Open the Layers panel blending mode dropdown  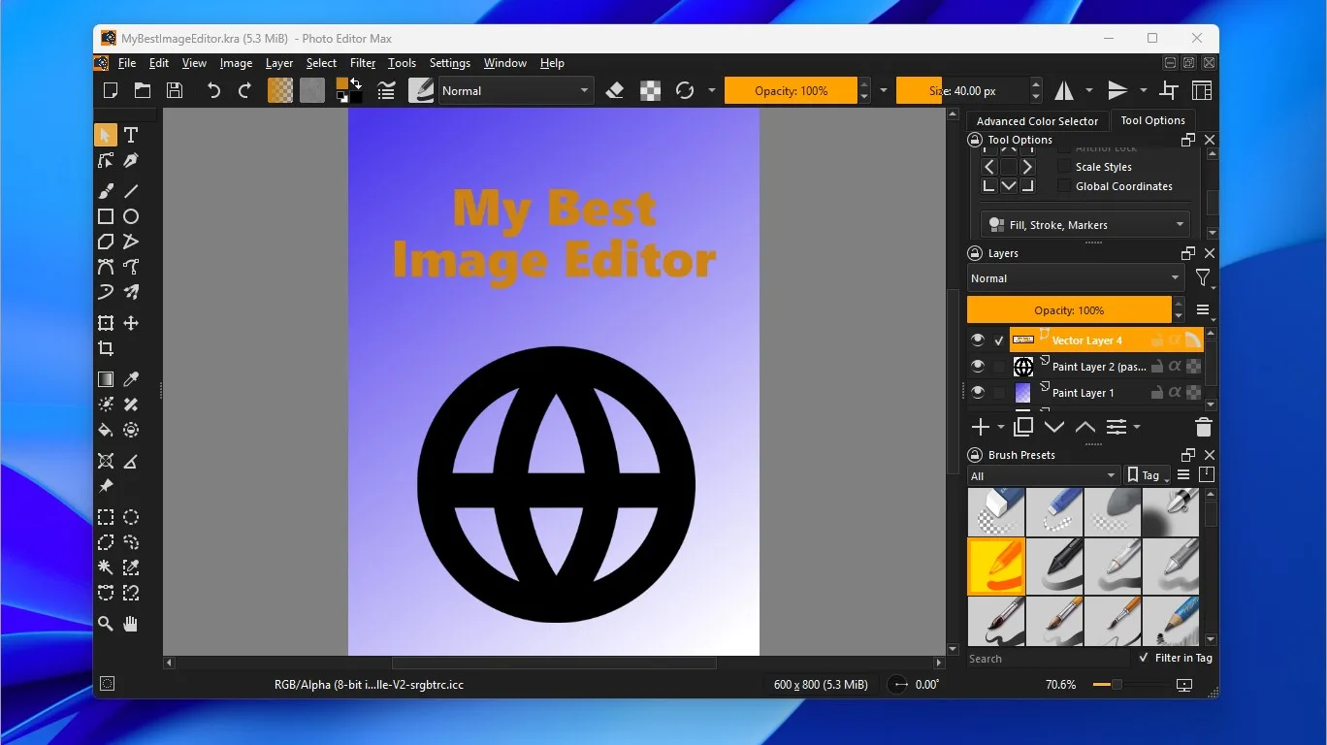tap(1076, 278)
